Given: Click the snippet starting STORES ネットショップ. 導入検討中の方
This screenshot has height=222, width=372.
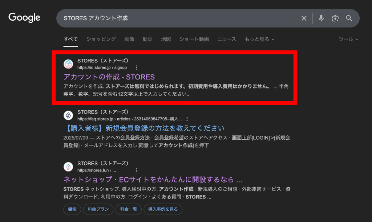Looking at the screenshot, I should coord(177,193).
